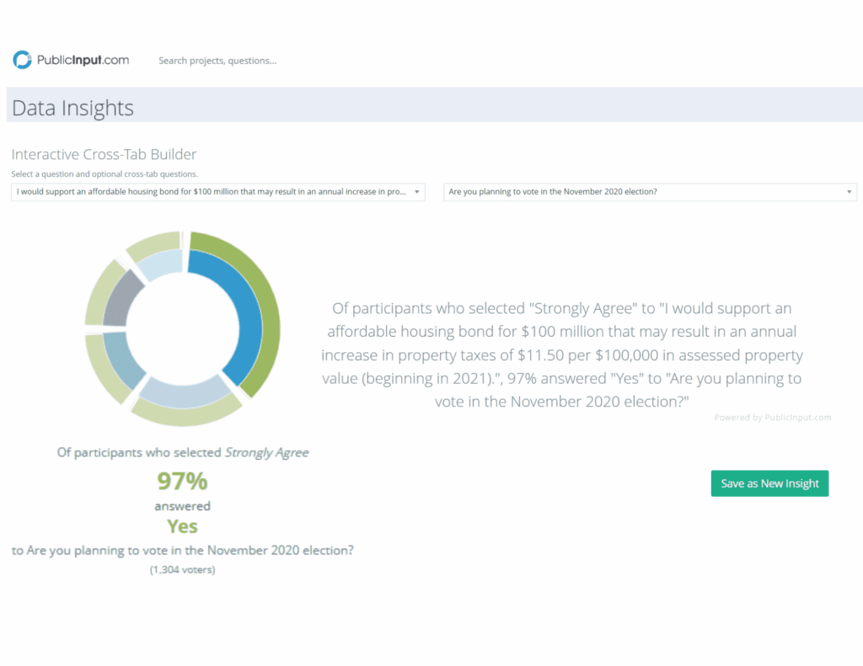Viewport: 863px width, 666px height.
Task: Click the arrow on the housing bond dropdown
Action: [417, 192]
